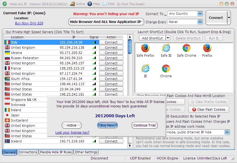237x163 pixels.
Task: Expand the Add ShortCut dropdown arrow
Action: point(168,38)
